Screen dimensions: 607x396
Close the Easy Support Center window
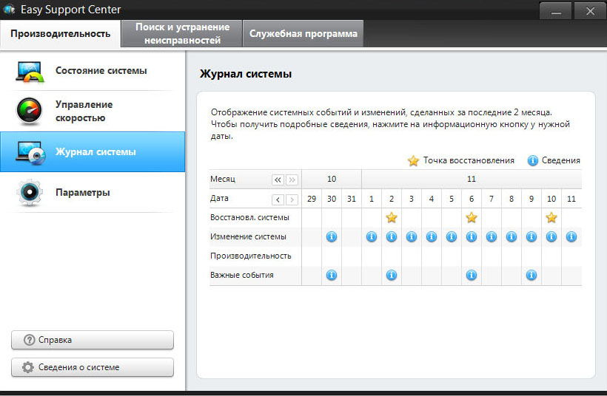tap(589, 10)
